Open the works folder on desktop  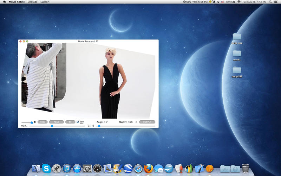[x=237, y=55]
